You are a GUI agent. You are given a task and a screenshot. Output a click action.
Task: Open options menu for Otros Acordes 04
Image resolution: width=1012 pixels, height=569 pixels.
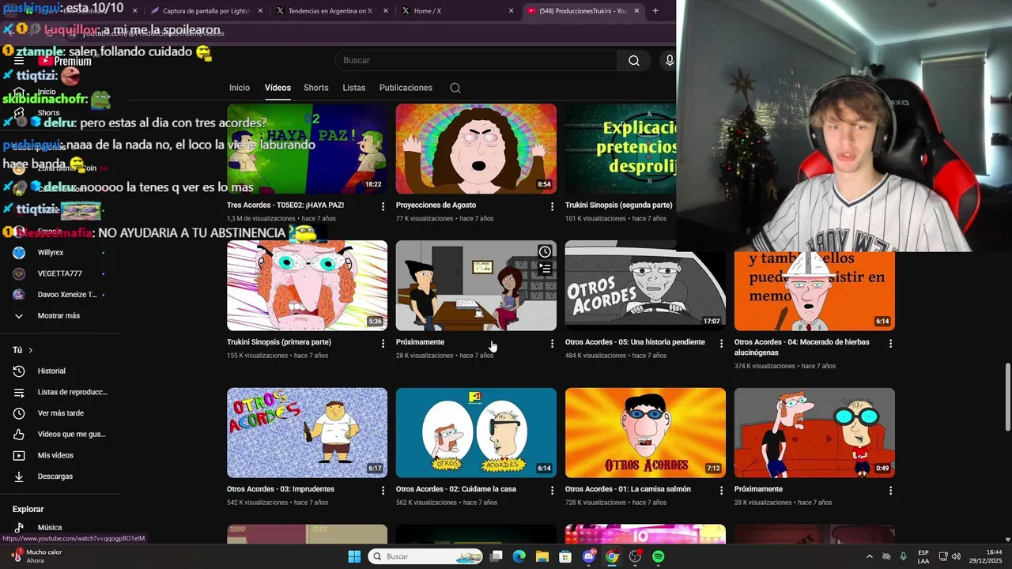(x=891, y=344)
